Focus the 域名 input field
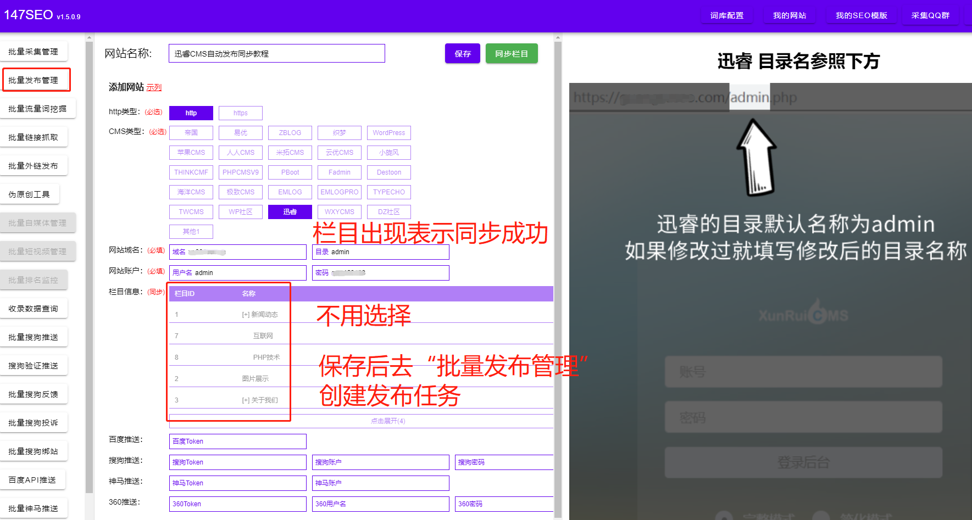 pos(238,252)
